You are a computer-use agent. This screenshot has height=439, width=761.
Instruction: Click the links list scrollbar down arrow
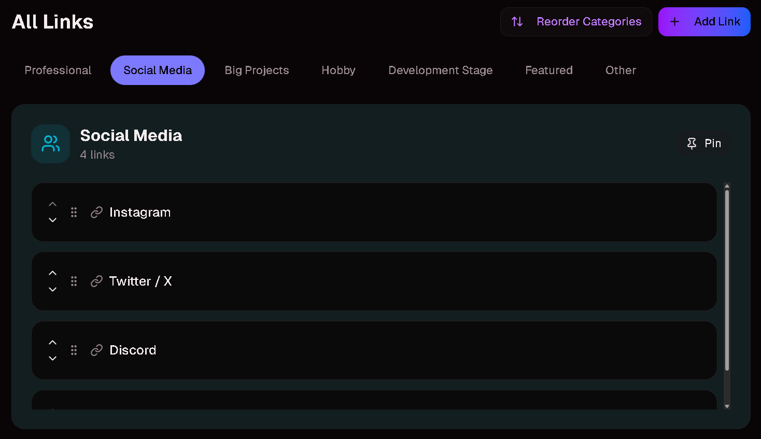[727, 406]
